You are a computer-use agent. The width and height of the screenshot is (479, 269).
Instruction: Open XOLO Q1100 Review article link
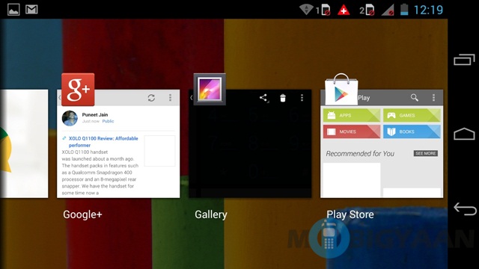click(x=103, y=142)
